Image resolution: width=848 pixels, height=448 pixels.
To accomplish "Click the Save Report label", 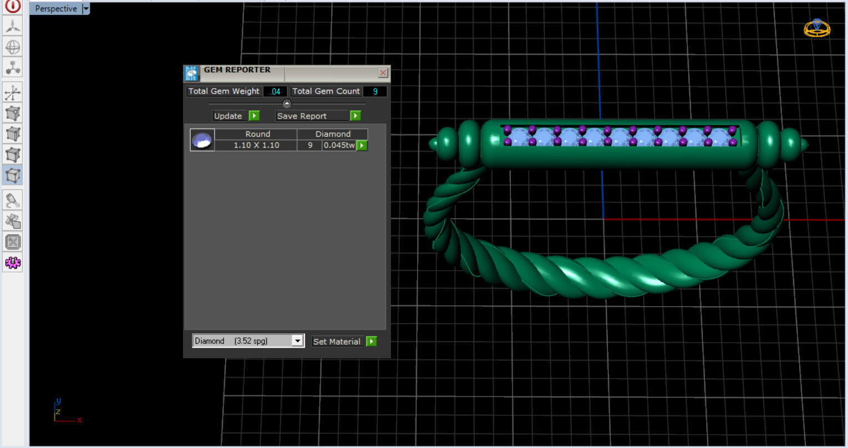I will 312,116.
